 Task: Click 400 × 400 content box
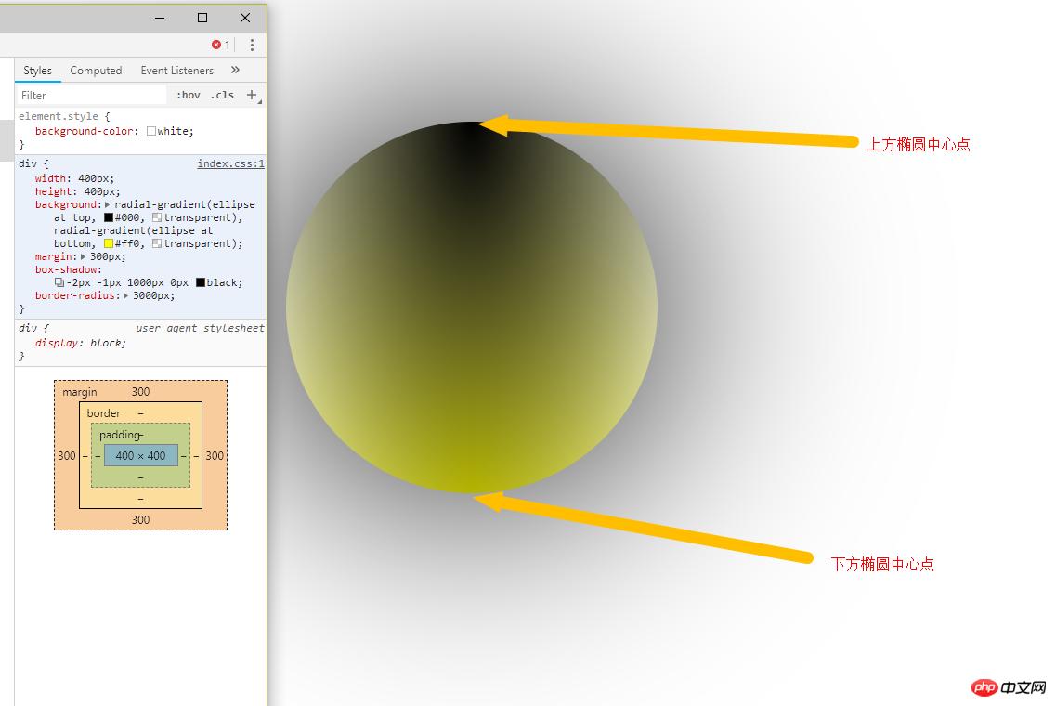(x=141, y=455)
